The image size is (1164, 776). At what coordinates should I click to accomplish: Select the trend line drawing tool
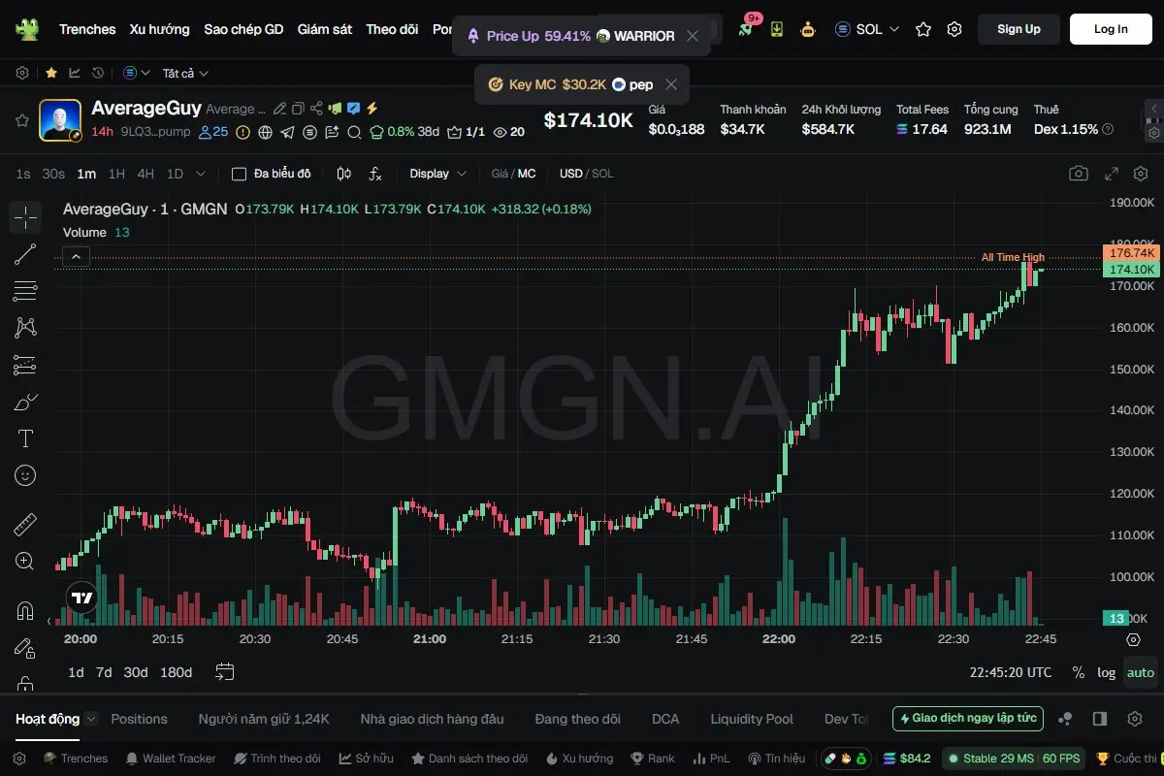(25, 254)
